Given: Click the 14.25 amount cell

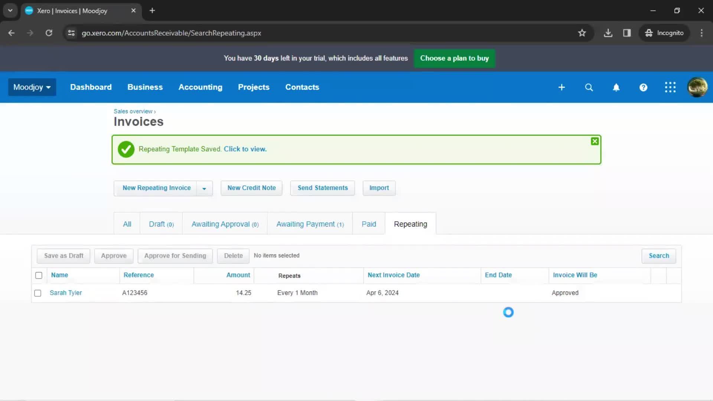Looking at the screenshot, I should click(x=244, y=293).
